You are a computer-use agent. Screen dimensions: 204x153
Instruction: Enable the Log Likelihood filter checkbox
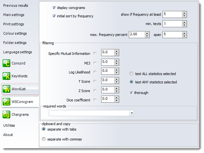pos(95,72)
